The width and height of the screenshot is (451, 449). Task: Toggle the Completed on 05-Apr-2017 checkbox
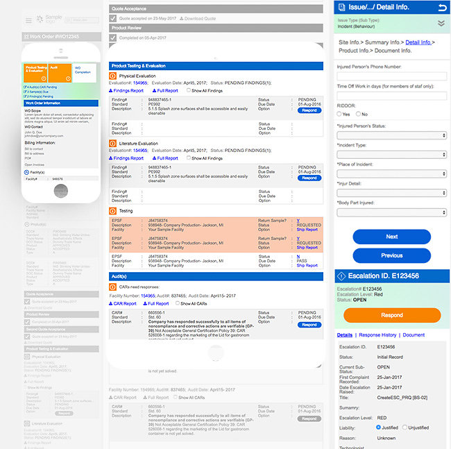tap(112, 37)
